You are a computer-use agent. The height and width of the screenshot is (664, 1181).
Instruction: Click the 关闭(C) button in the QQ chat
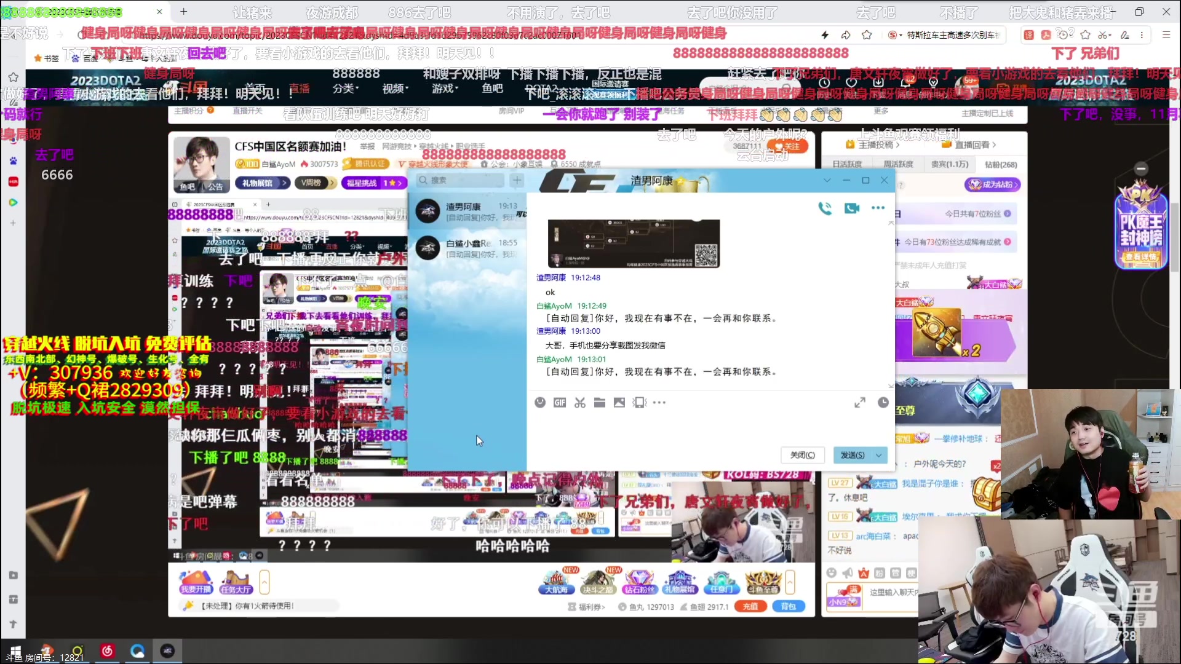click(803, 455)
